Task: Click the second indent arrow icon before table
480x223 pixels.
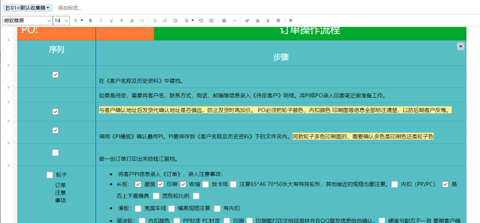Action: click(211, 20)
